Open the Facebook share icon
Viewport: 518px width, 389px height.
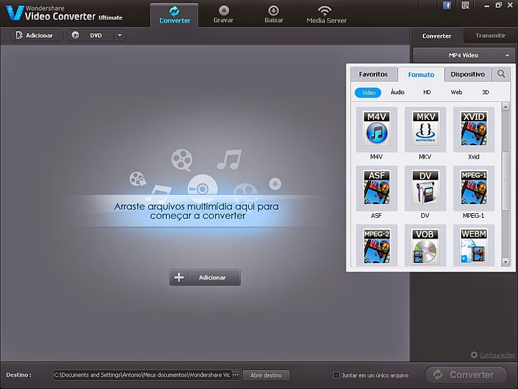pos(447,5)
